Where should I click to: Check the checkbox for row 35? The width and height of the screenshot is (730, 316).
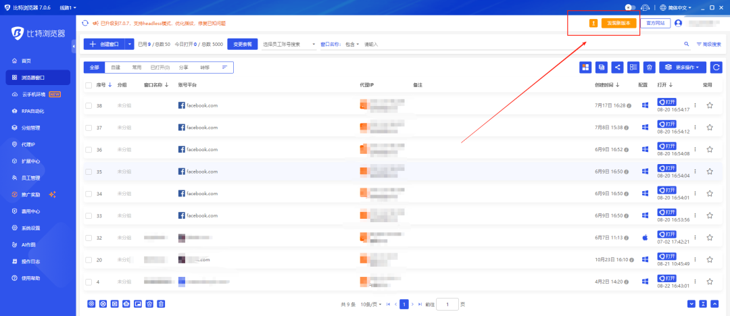point(89,172)
